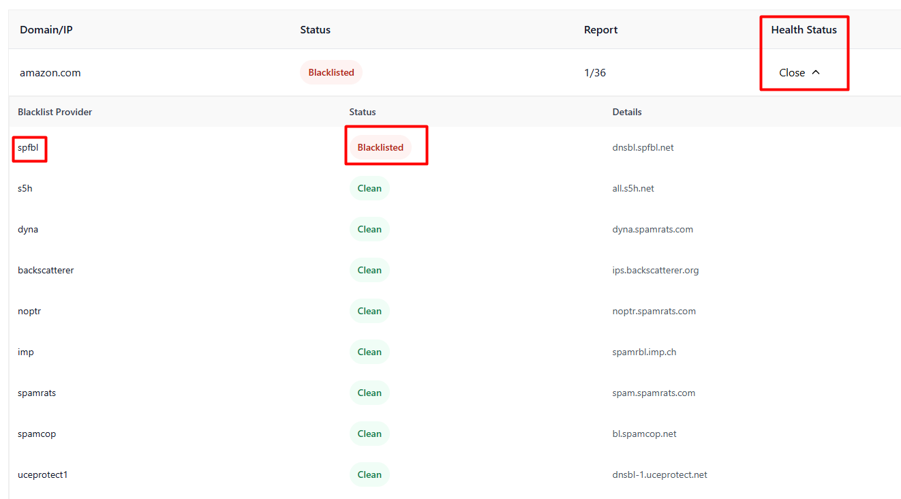Screen dimensions: 901x499
Task: Click the Clean status for spamcop
Action: 369,434
